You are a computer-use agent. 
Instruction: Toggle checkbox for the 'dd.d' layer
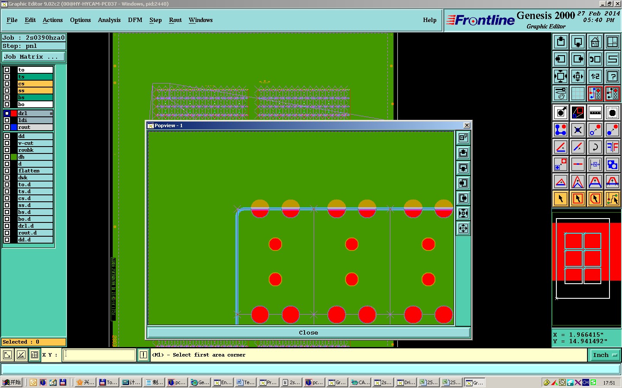[x=7, y=240]
